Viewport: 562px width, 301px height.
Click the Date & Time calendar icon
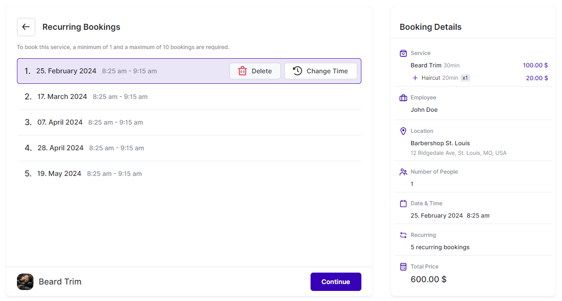[403, 203]
